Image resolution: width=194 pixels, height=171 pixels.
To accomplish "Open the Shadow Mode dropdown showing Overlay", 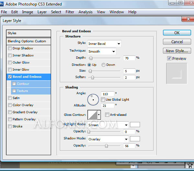I will 108,139.
